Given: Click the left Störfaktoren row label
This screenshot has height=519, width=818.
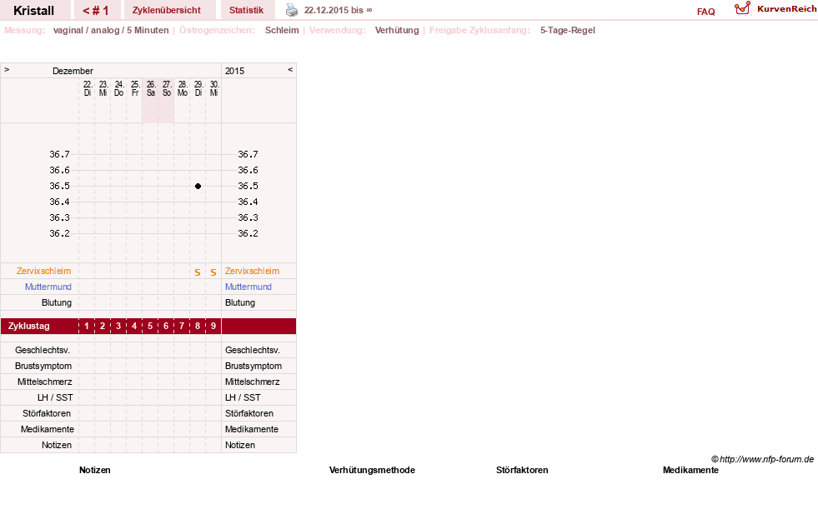Looking at the screenshot, I should [47, 413].
